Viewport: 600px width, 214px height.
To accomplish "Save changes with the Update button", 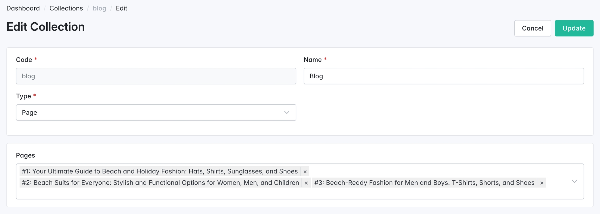I will coord(574,28).
